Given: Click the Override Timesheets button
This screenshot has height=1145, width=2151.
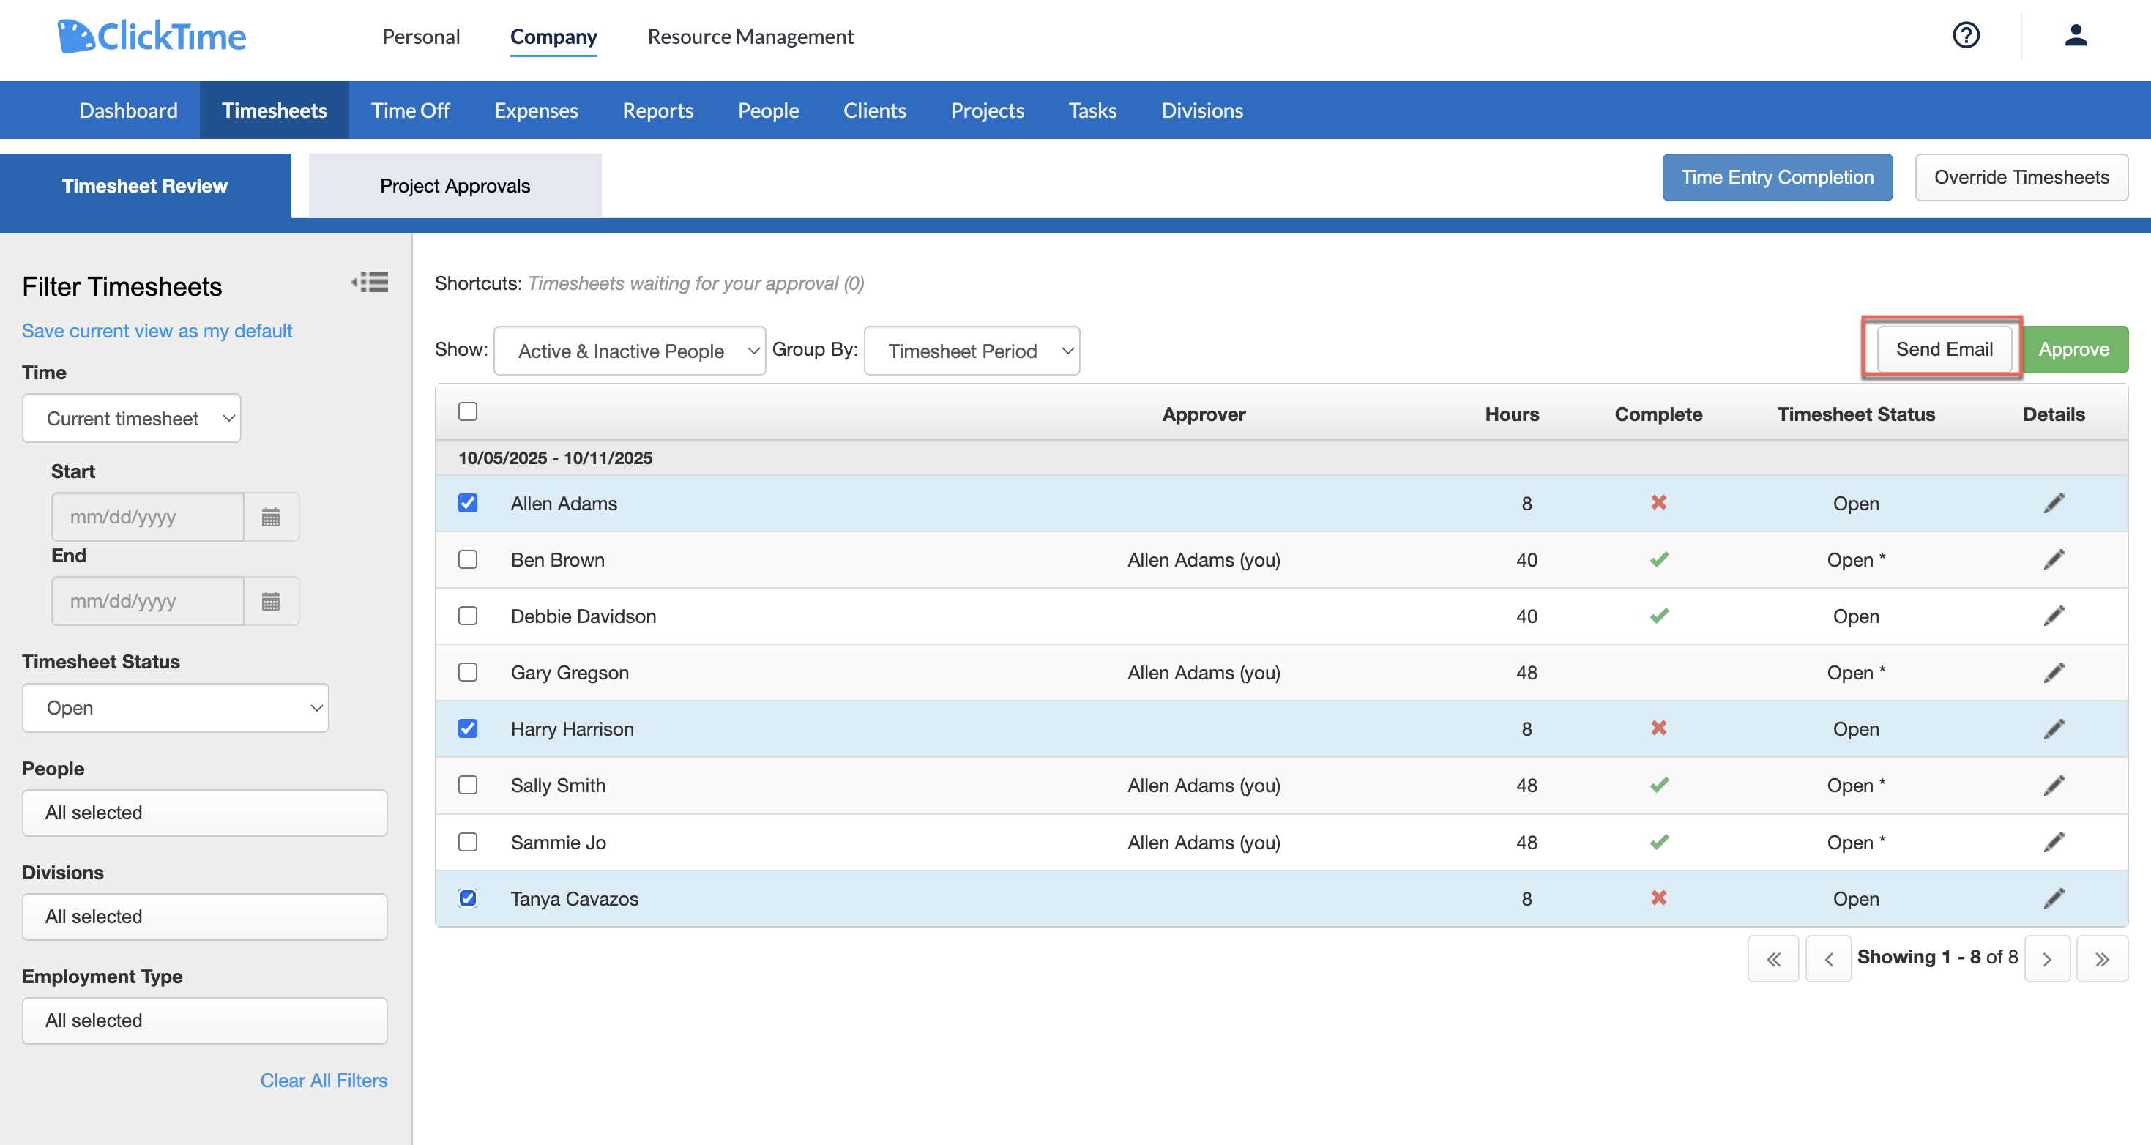Looking at the screenshot, I should [x=2021, y=177].
